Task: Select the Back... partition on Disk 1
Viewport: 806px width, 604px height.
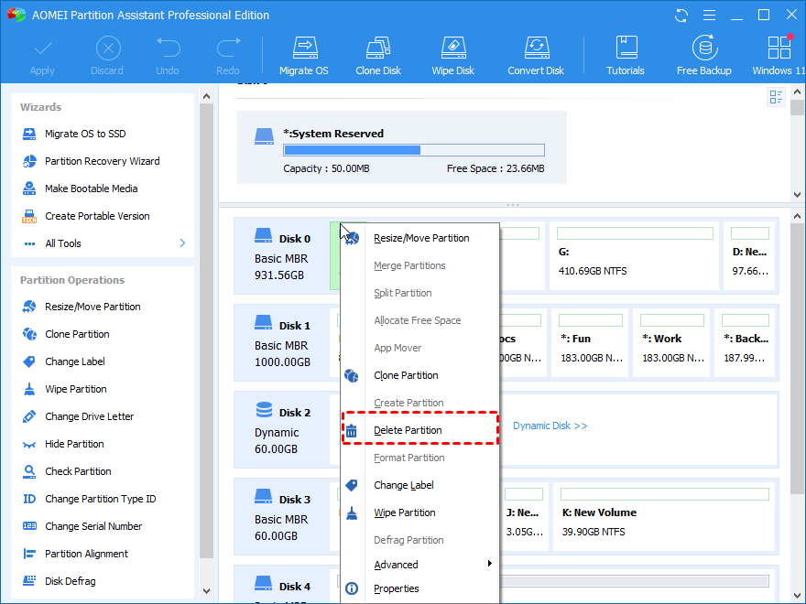Action: coord(745,342)
